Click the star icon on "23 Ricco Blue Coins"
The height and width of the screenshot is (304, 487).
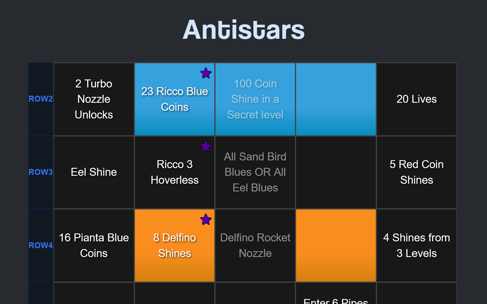pyautogui.click(x=206, y=73)
